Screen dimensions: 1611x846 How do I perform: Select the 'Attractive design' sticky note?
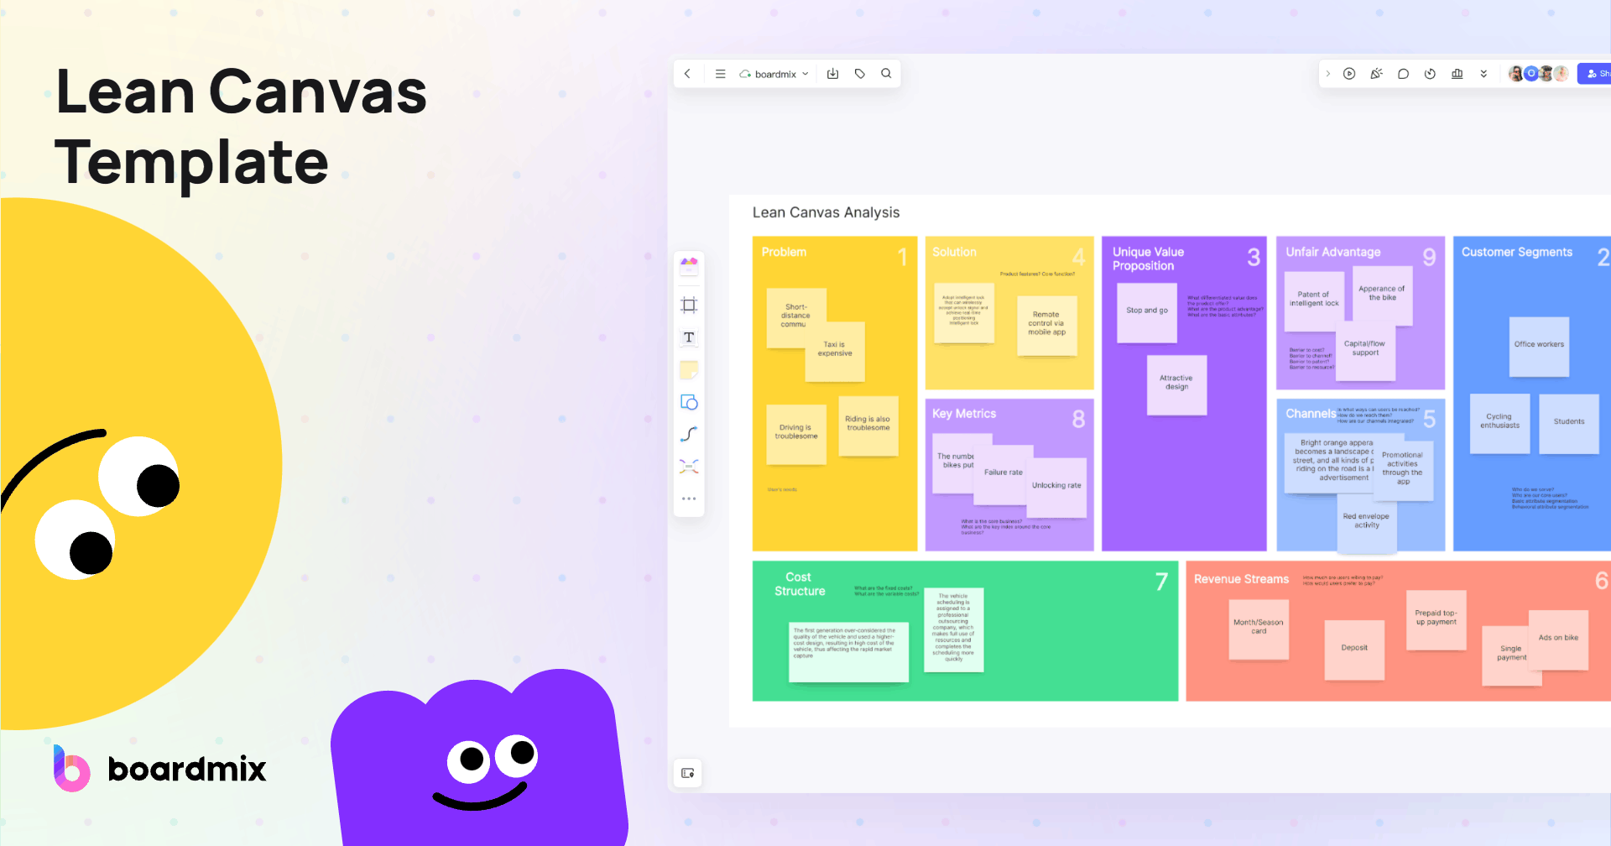[x=1177, y=385]
